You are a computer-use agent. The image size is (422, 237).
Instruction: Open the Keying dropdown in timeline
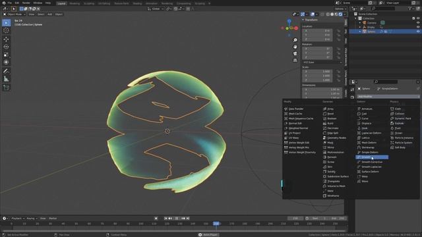pos(32,219)
